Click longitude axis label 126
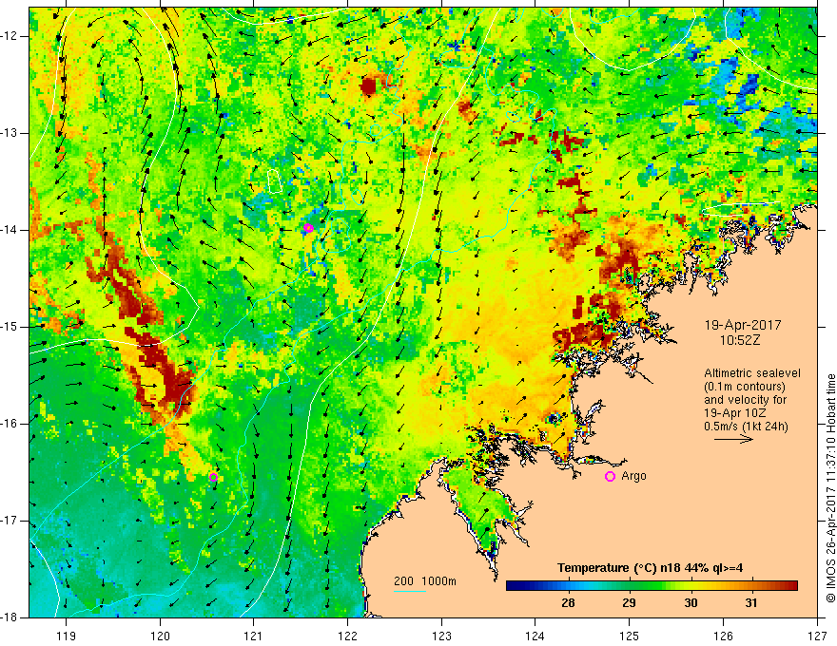The width and height of the screenshot is (837, 646). (x=723, y=636)
